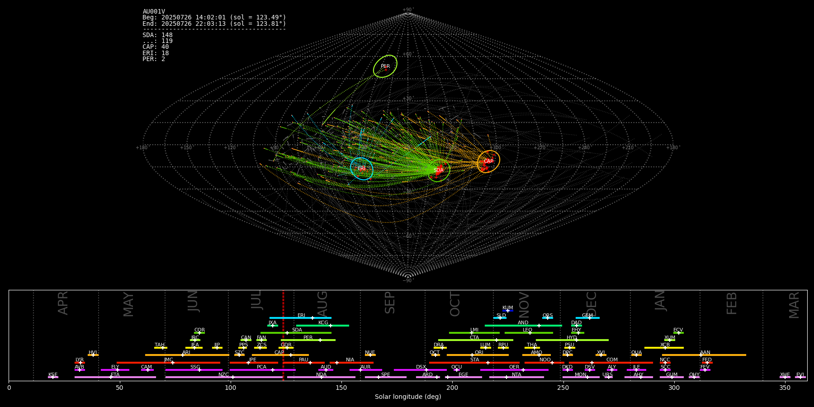Click the GDR shower bar
814x407 pixels.
pos(286,347)
